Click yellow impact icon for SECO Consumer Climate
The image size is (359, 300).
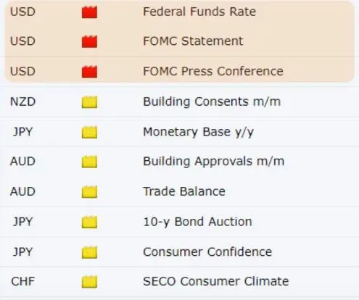click(89, 282)
